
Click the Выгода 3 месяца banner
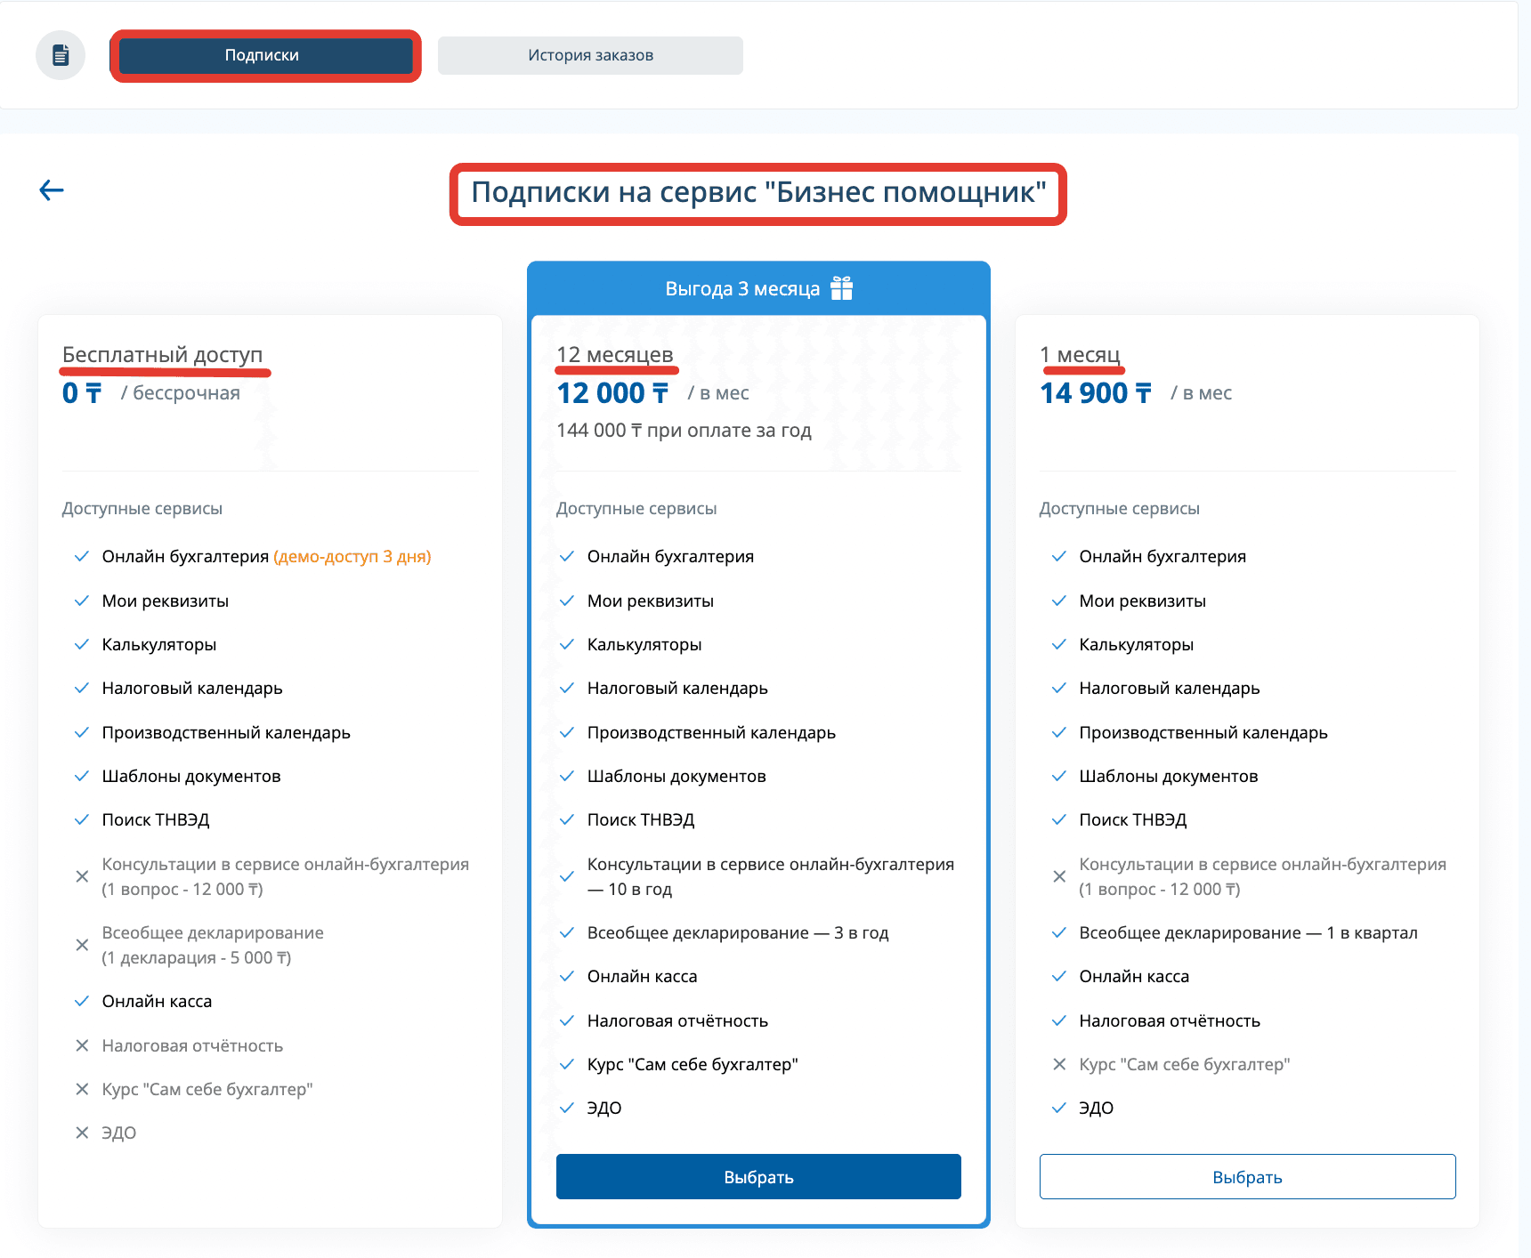pos(742,289)
